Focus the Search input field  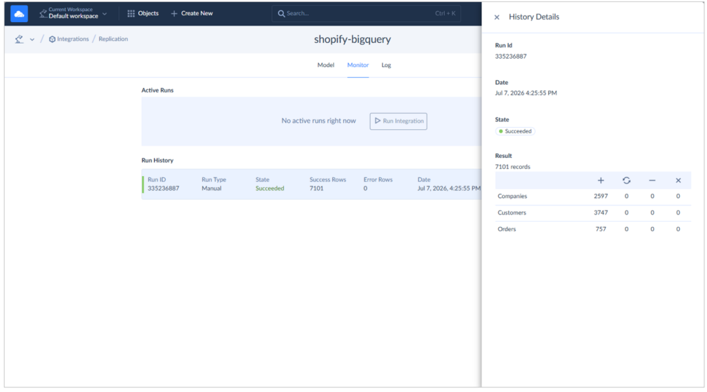click(x=366, y=14)
